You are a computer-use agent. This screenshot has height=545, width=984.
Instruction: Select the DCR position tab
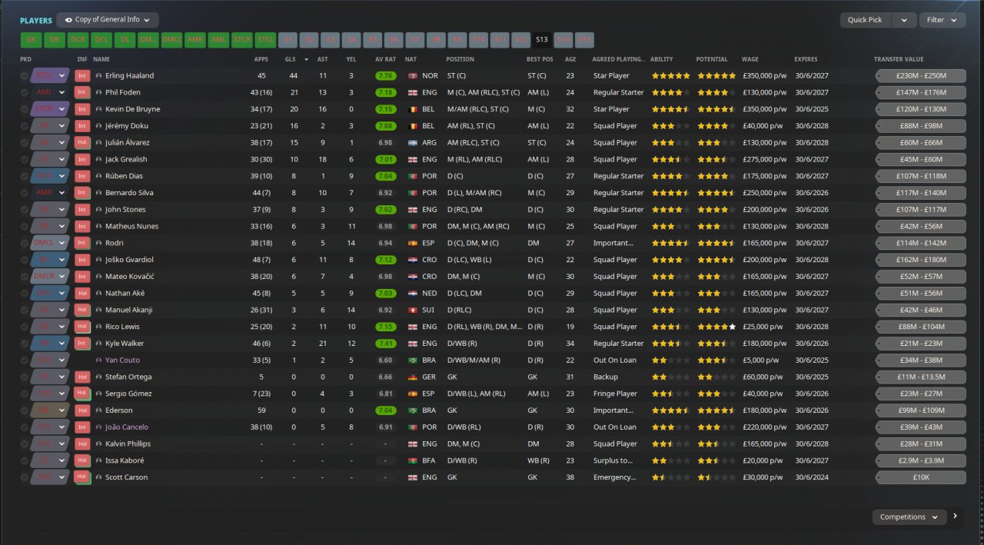coord(78,39)
